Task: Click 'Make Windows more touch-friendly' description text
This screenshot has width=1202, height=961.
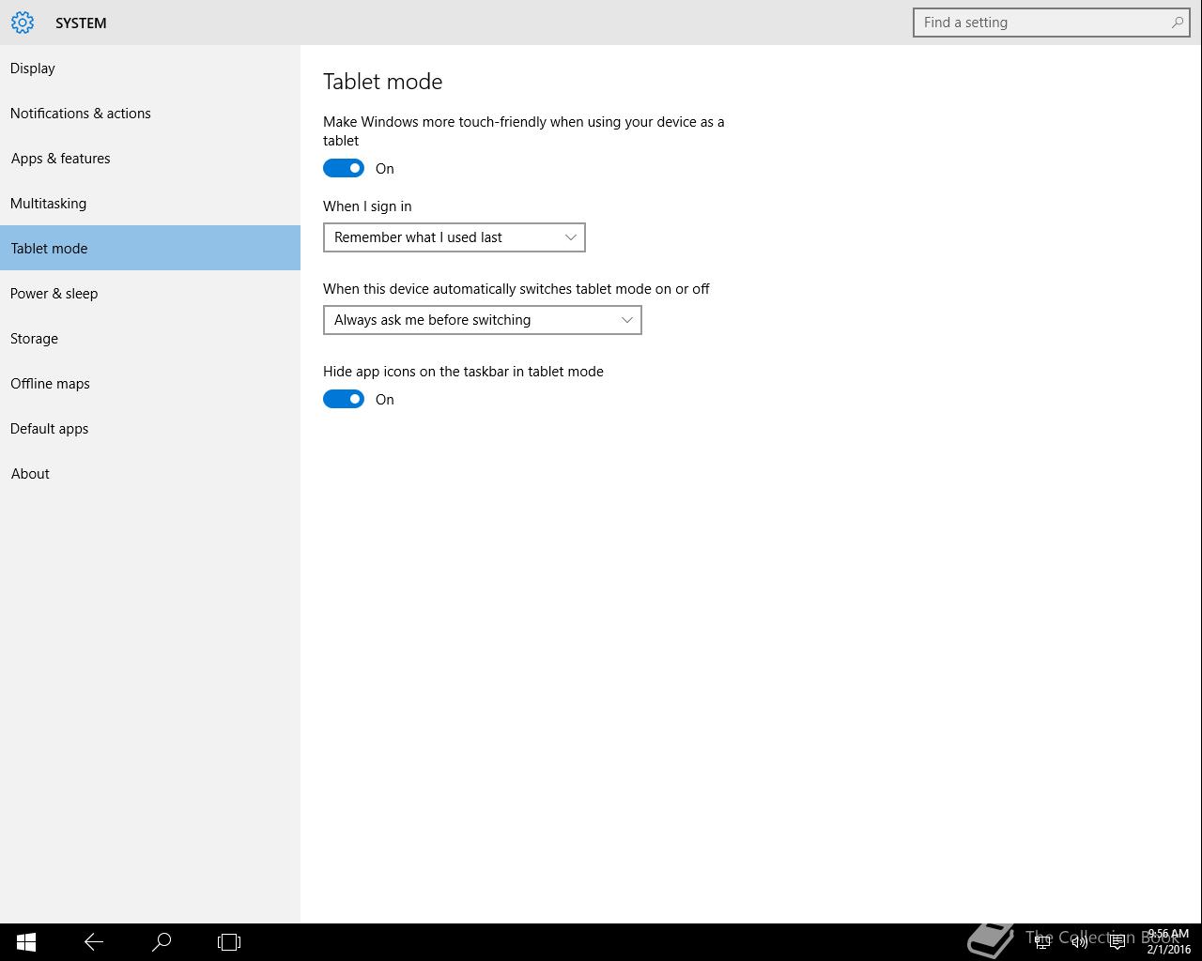Action: 524,131
